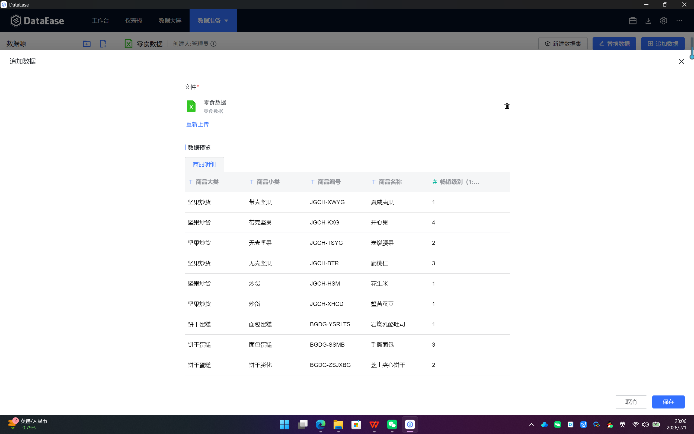The width and height of the screenshot is (694, 434).
Task: Switch to the 商品明细 sheet tab
Action: [204, 164]
